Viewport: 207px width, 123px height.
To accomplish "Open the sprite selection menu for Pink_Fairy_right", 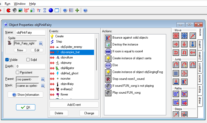I will [41, 43].
